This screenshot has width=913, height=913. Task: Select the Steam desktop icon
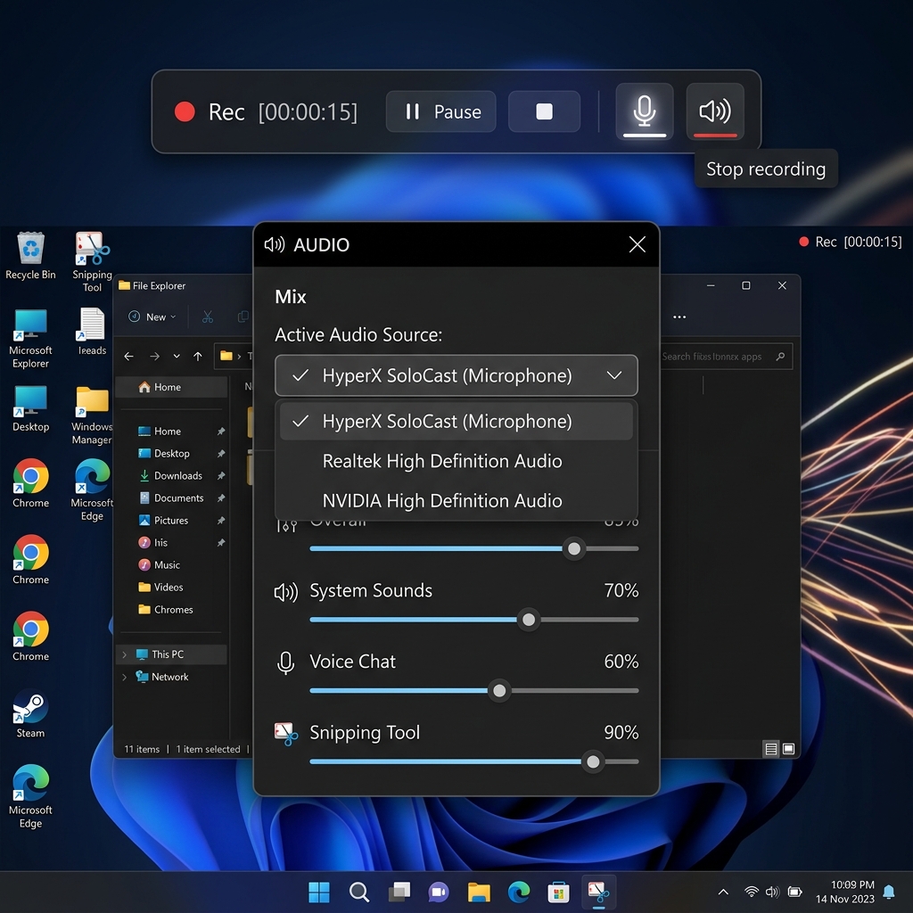pos(30,713)
